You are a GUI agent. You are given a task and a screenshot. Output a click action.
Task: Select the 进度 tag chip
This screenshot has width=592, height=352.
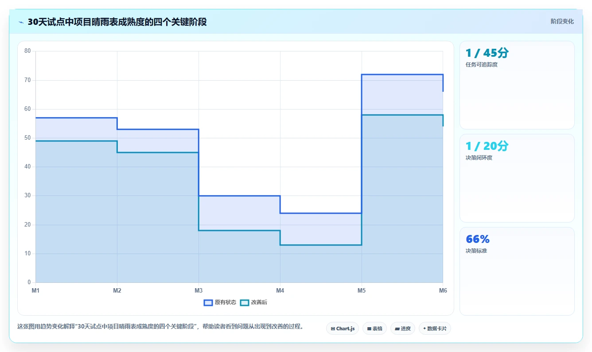click(x=403, y=329)
